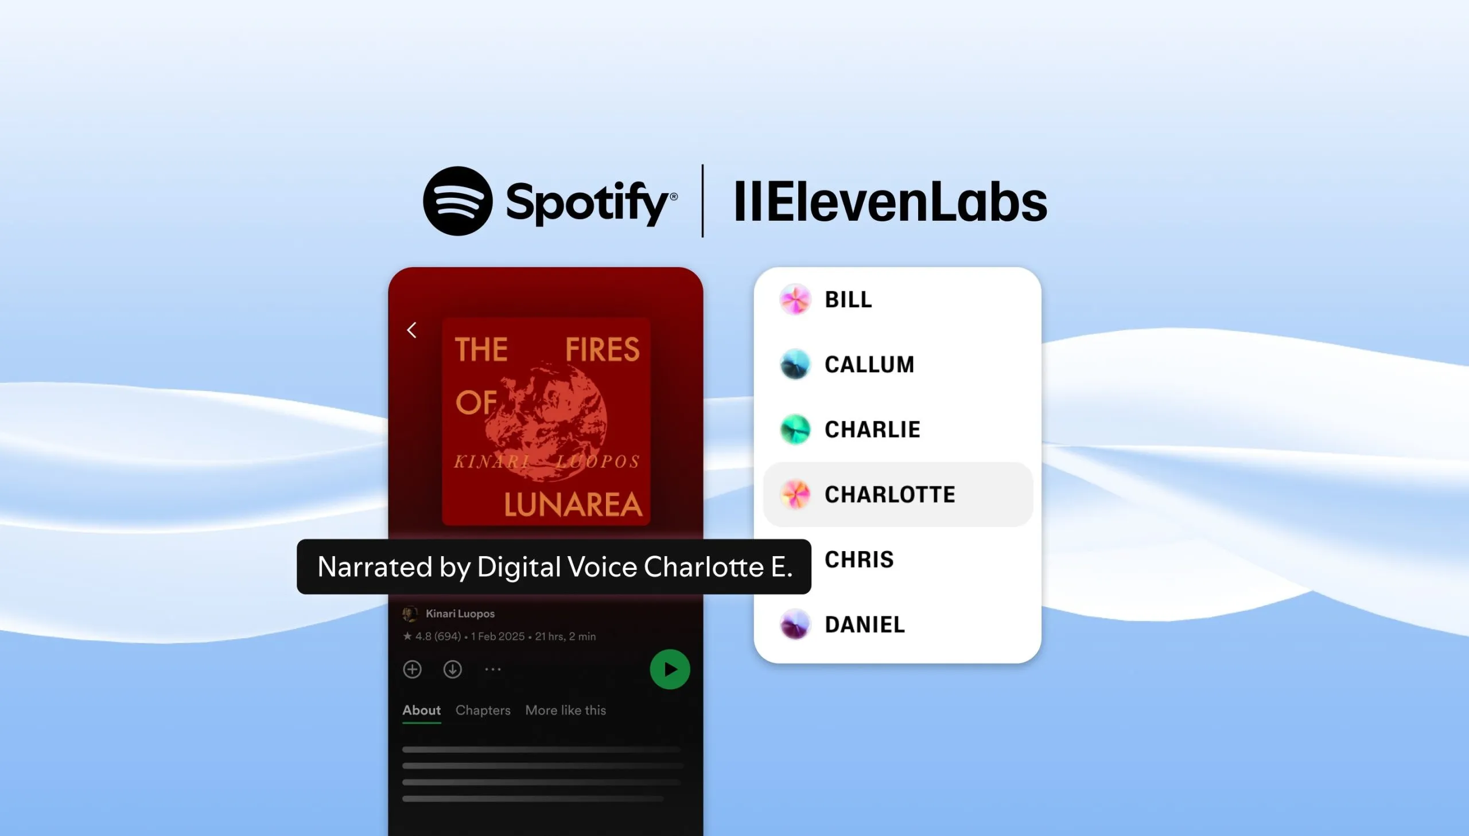The image size is (1469, 836).
Task: Click the add to library icon
Action: pos(413,669)
